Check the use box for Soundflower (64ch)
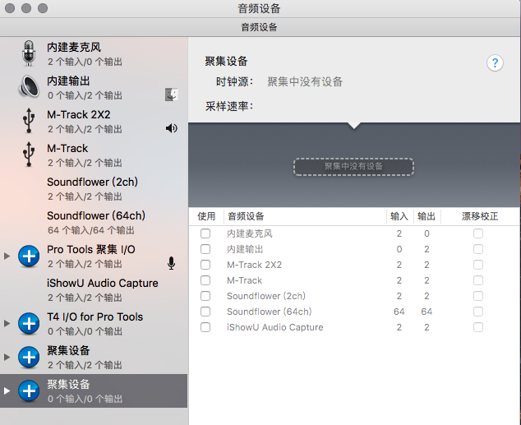This screenshot has width=521, height=425. [x=205, y=312]
